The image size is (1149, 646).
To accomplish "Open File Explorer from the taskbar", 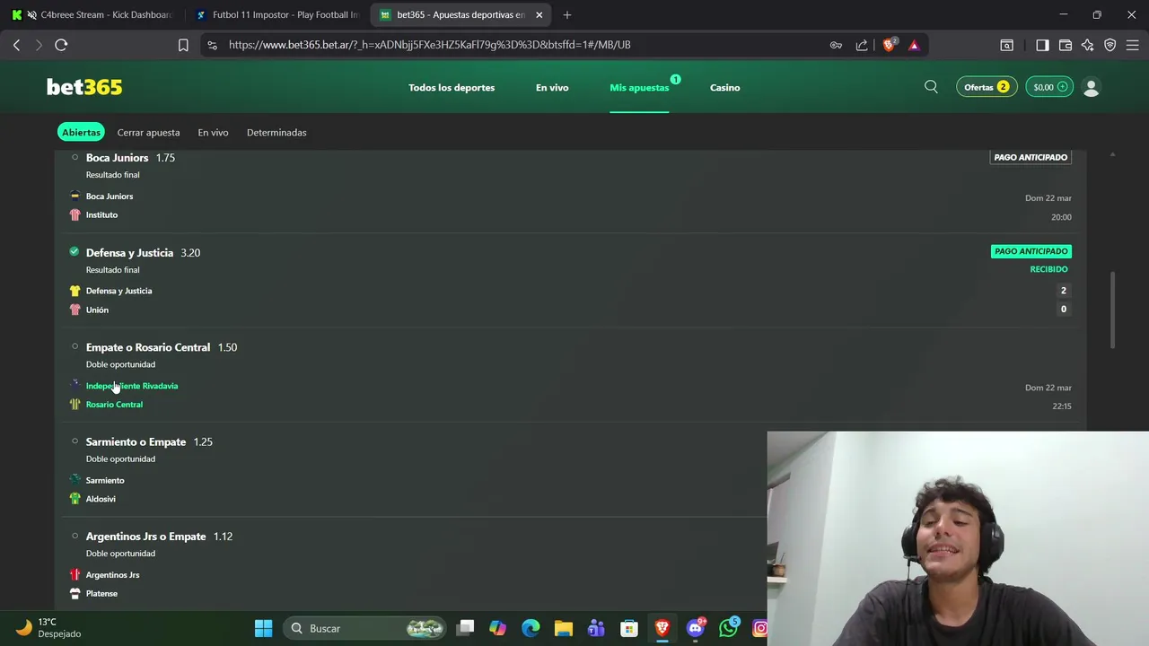I will (563, 628).
